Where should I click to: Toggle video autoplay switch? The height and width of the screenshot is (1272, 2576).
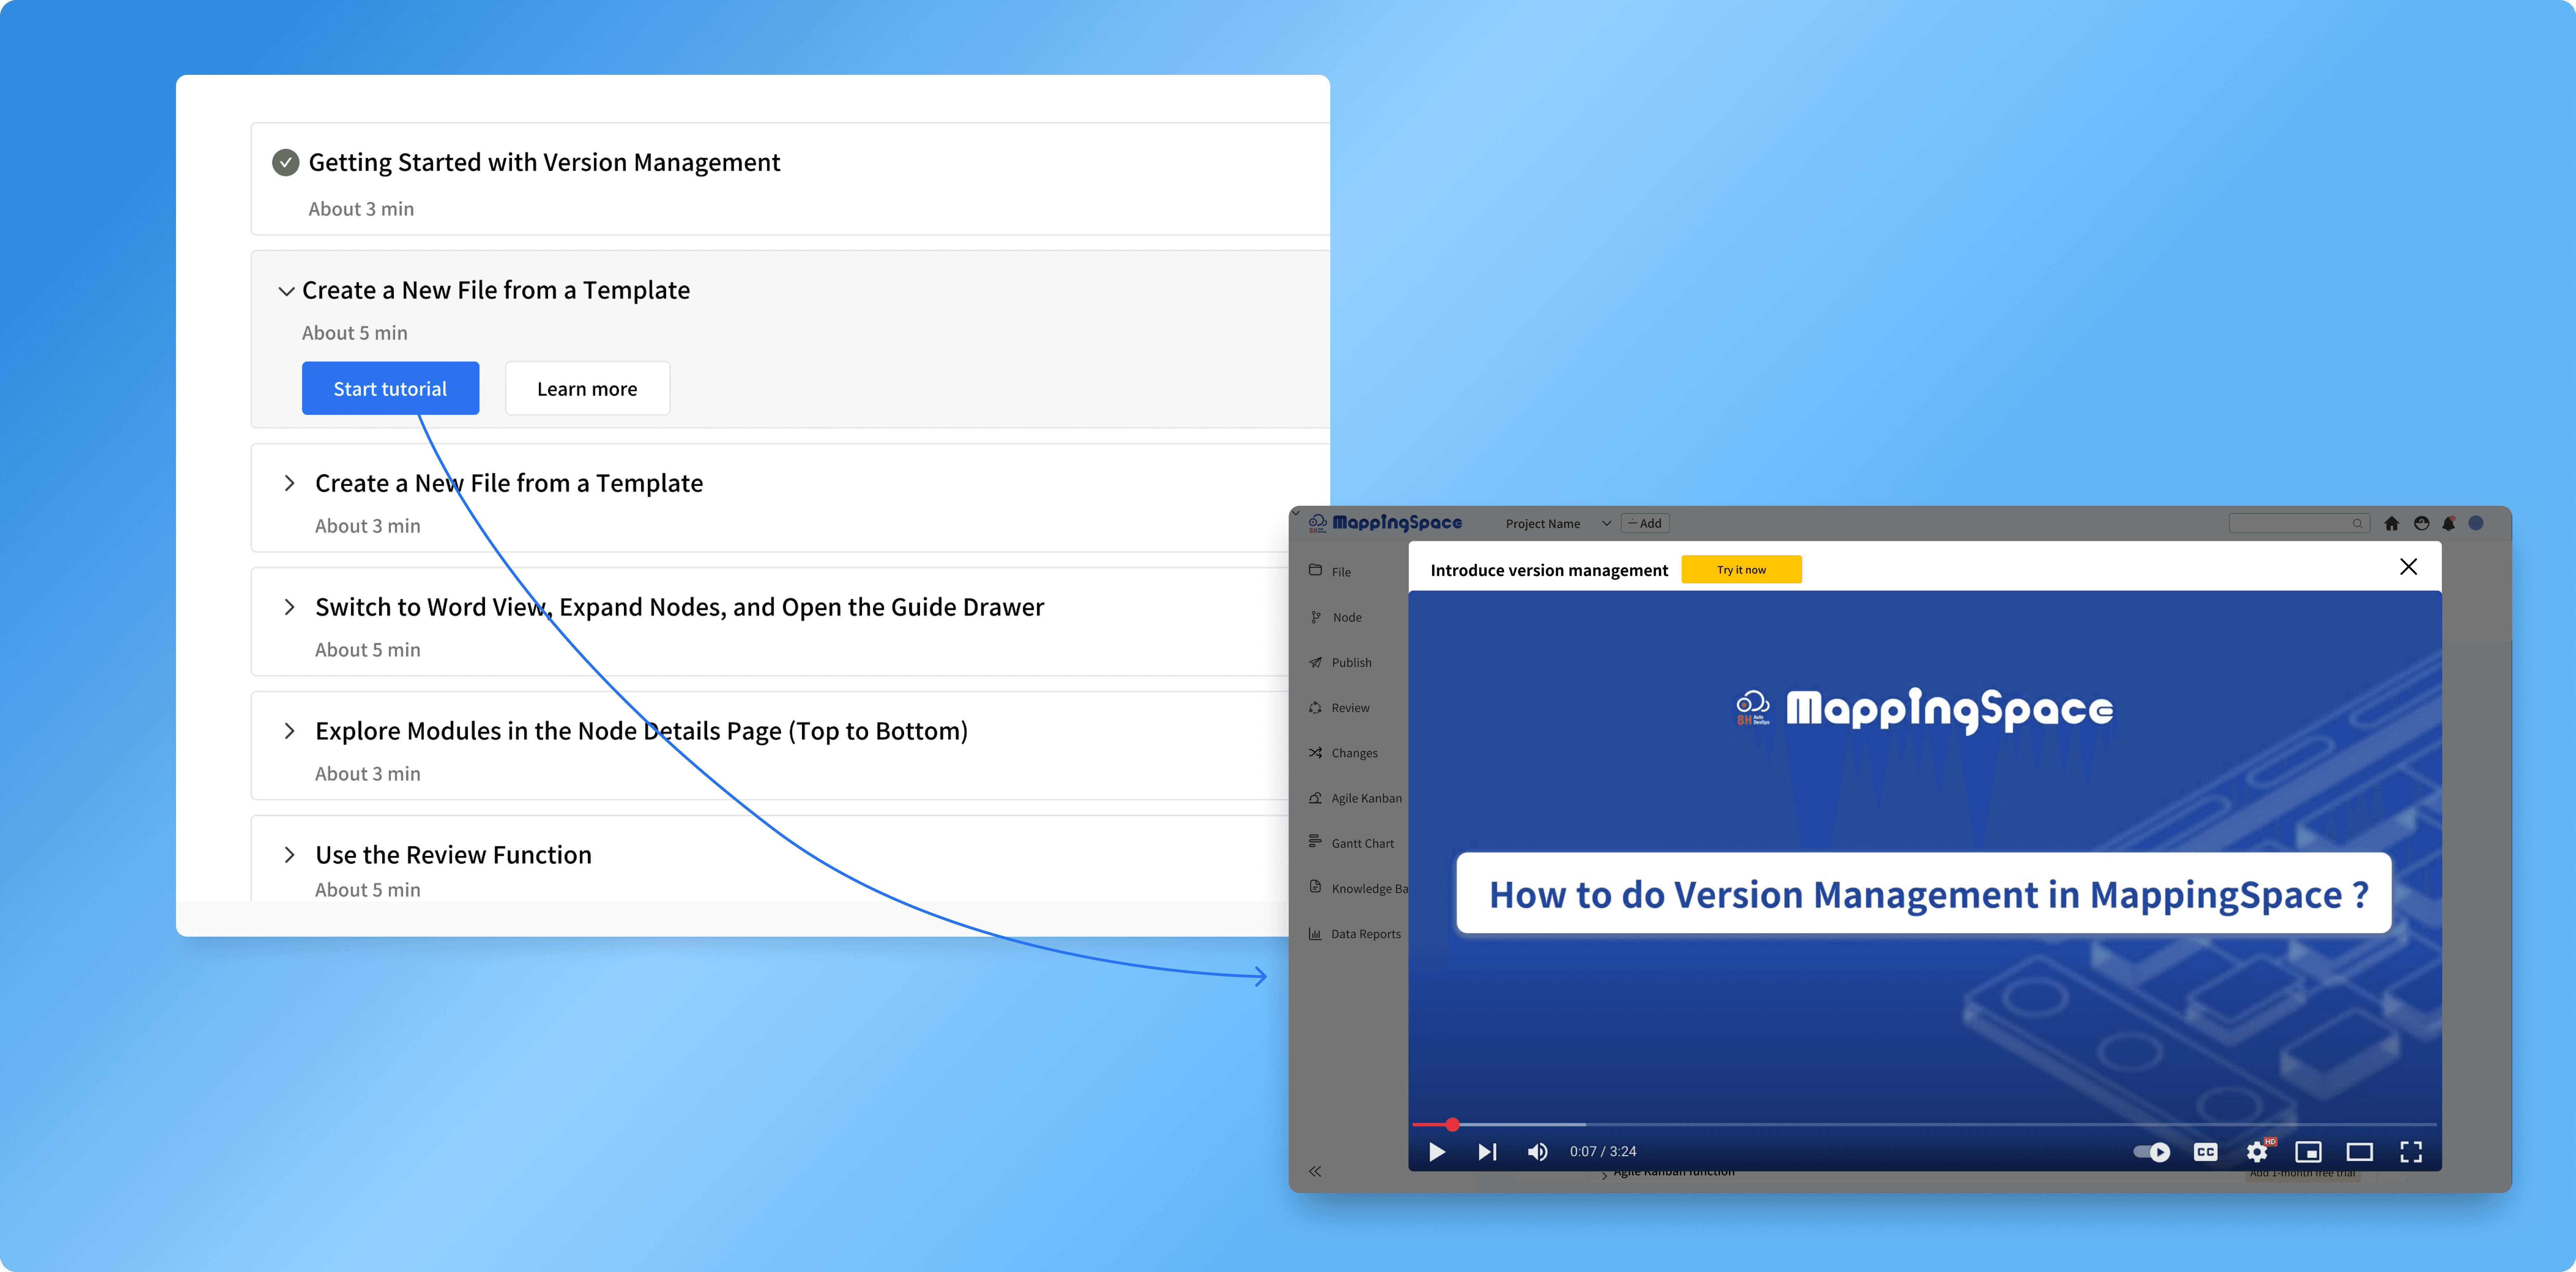(2151, 1152)
